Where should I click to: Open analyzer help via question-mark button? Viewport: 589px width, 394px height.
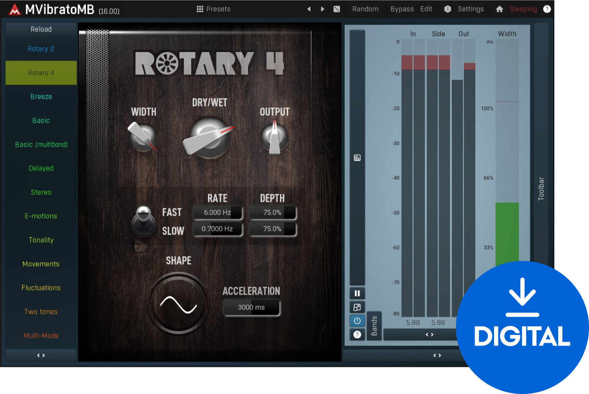[357, 334]
